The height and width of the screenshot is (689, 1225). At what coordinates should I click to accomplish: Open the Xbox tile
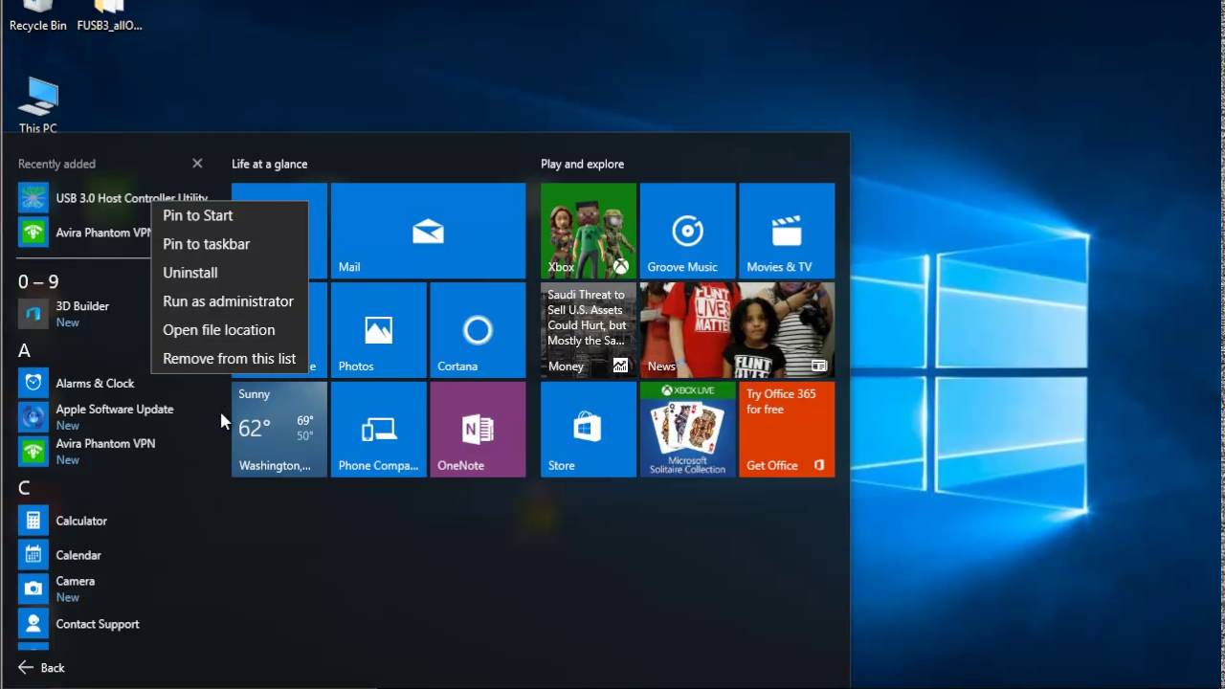(589, 231)
